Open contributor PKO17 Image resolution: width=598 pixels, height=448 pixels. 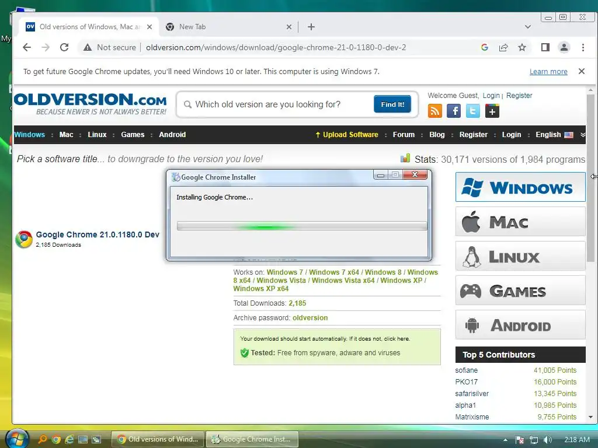pyautogui.click(x=466, y=382)
